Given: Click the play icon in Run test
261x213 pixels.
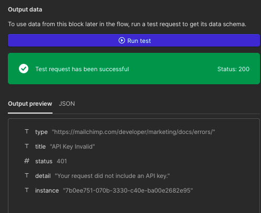Looking at the screenshot, I should click(x=122, y=40).
